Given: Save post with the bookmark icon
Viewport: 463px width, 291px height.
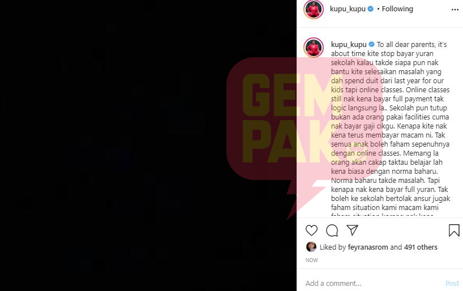Looking at the screenshot, I should click(x=454, y=230).
